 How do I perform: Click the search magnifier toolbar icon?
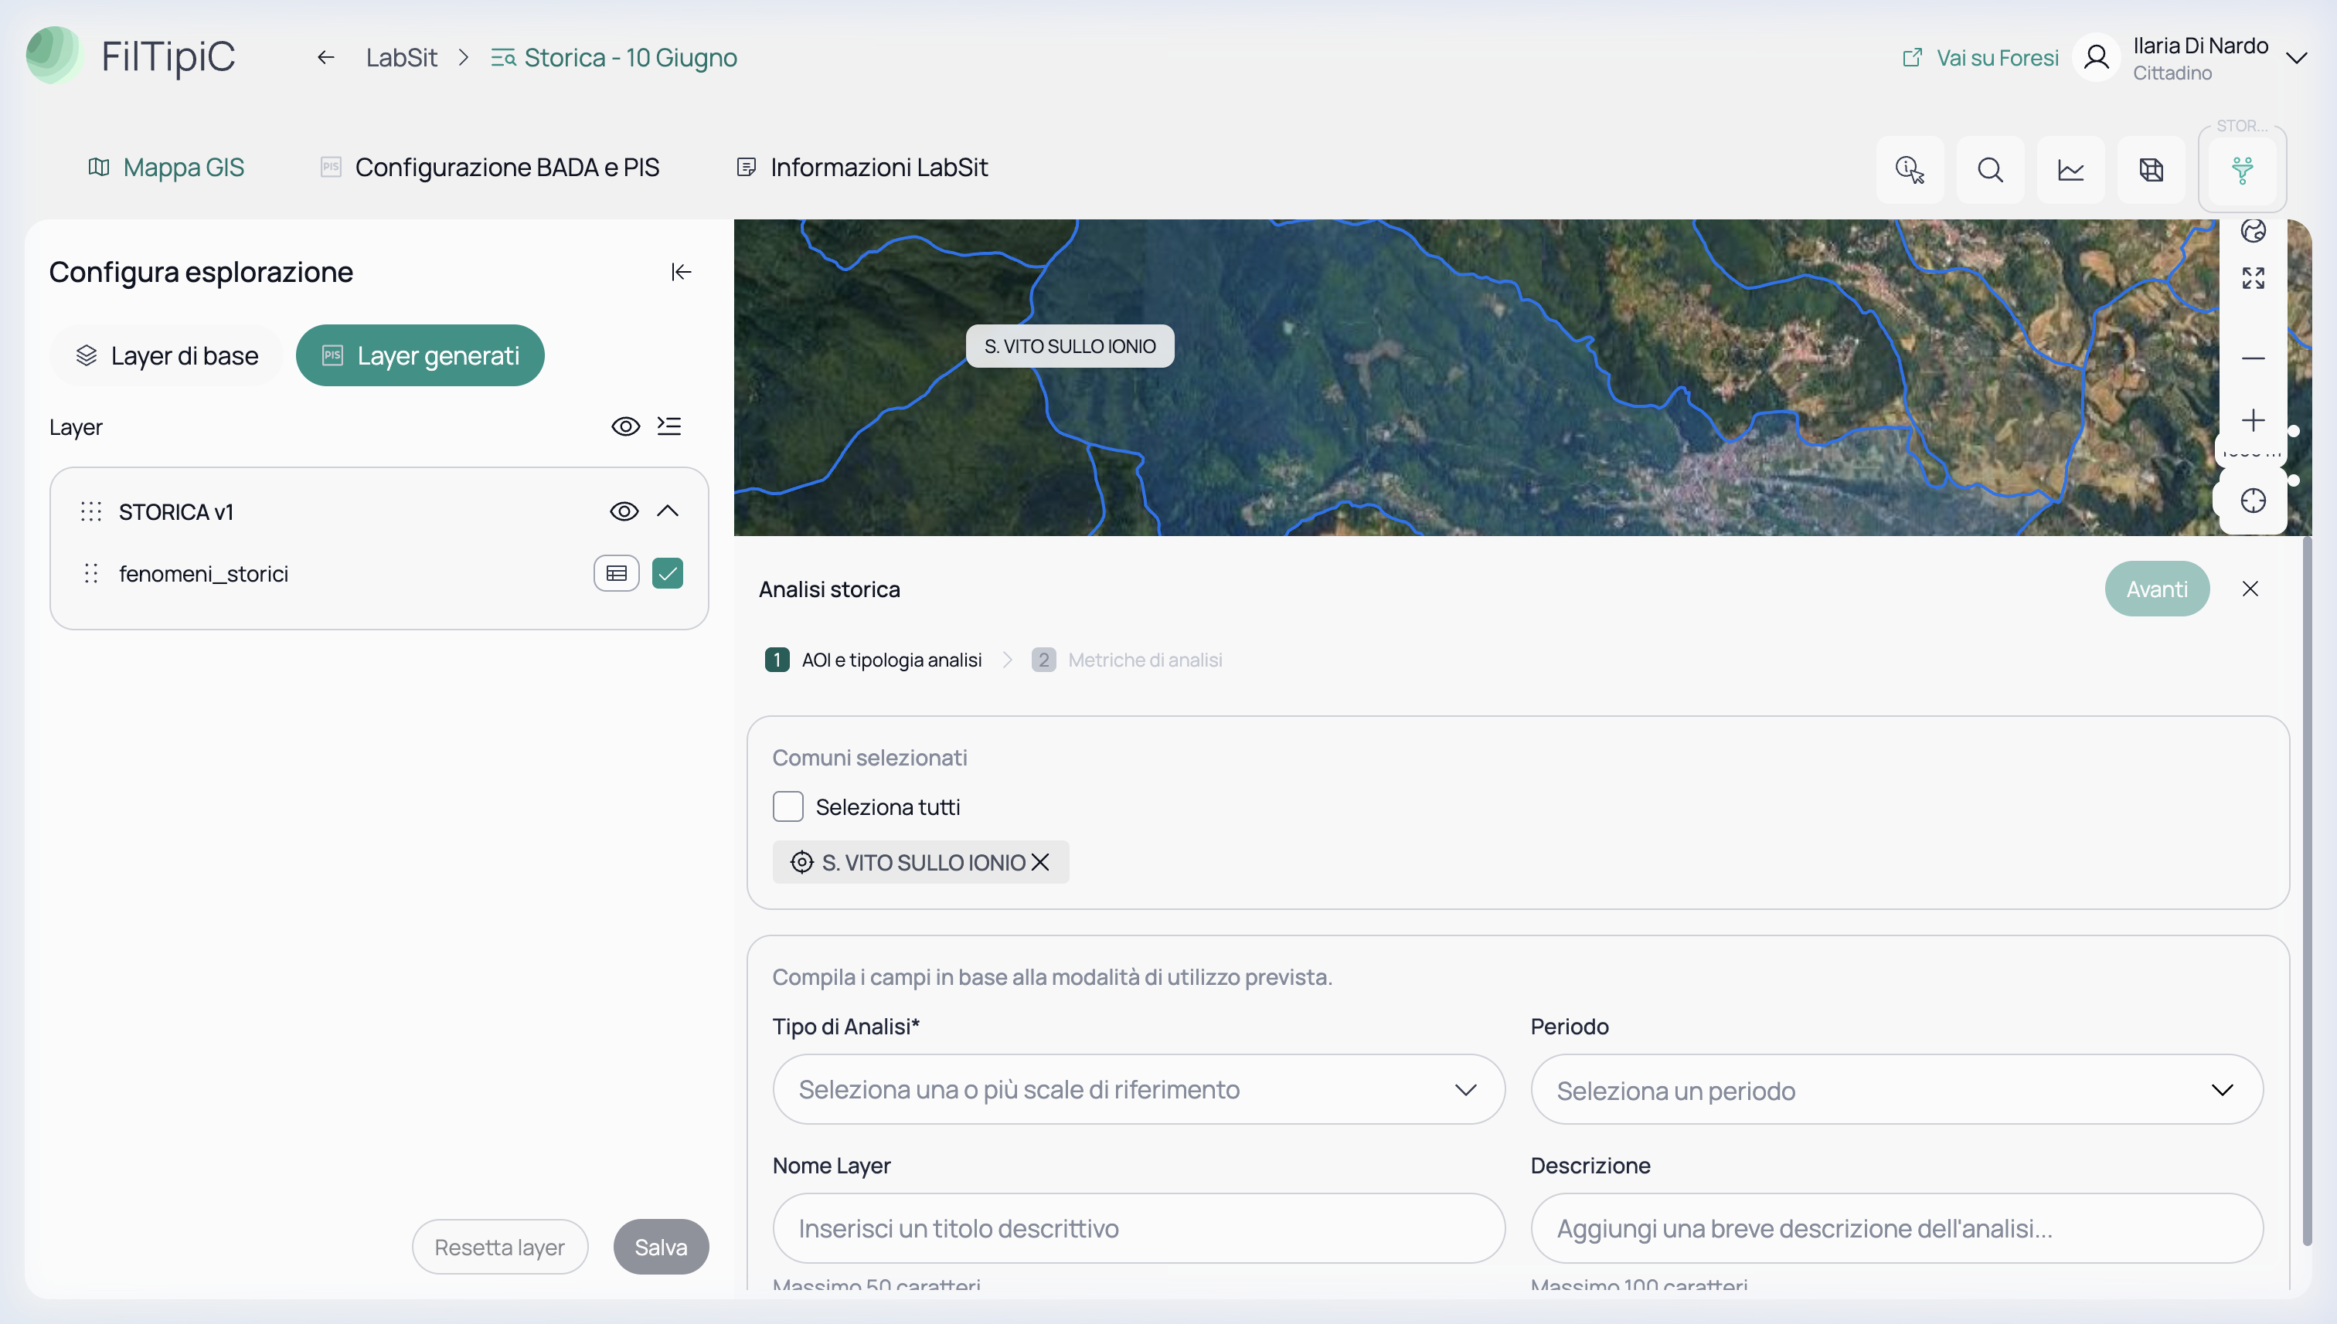point(1991,170)
